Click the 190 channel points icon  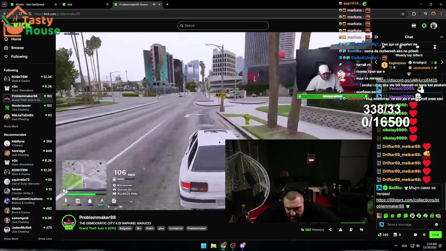click(383, 235)
